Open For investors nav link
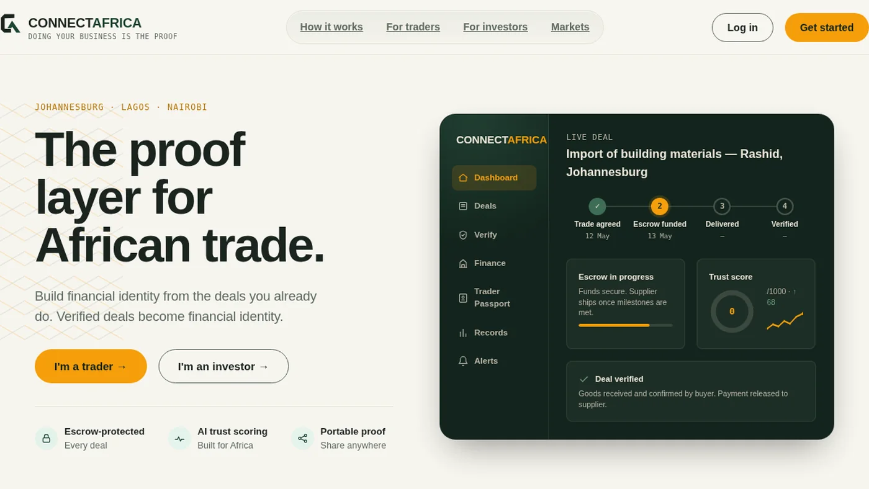Viewport: 869px width, 489px height. tap(495, 27)
